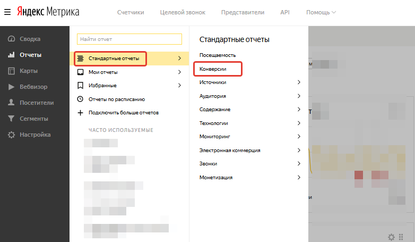
Task: Click the Настройка gear icon in sidebar
Action: [11, 135]
